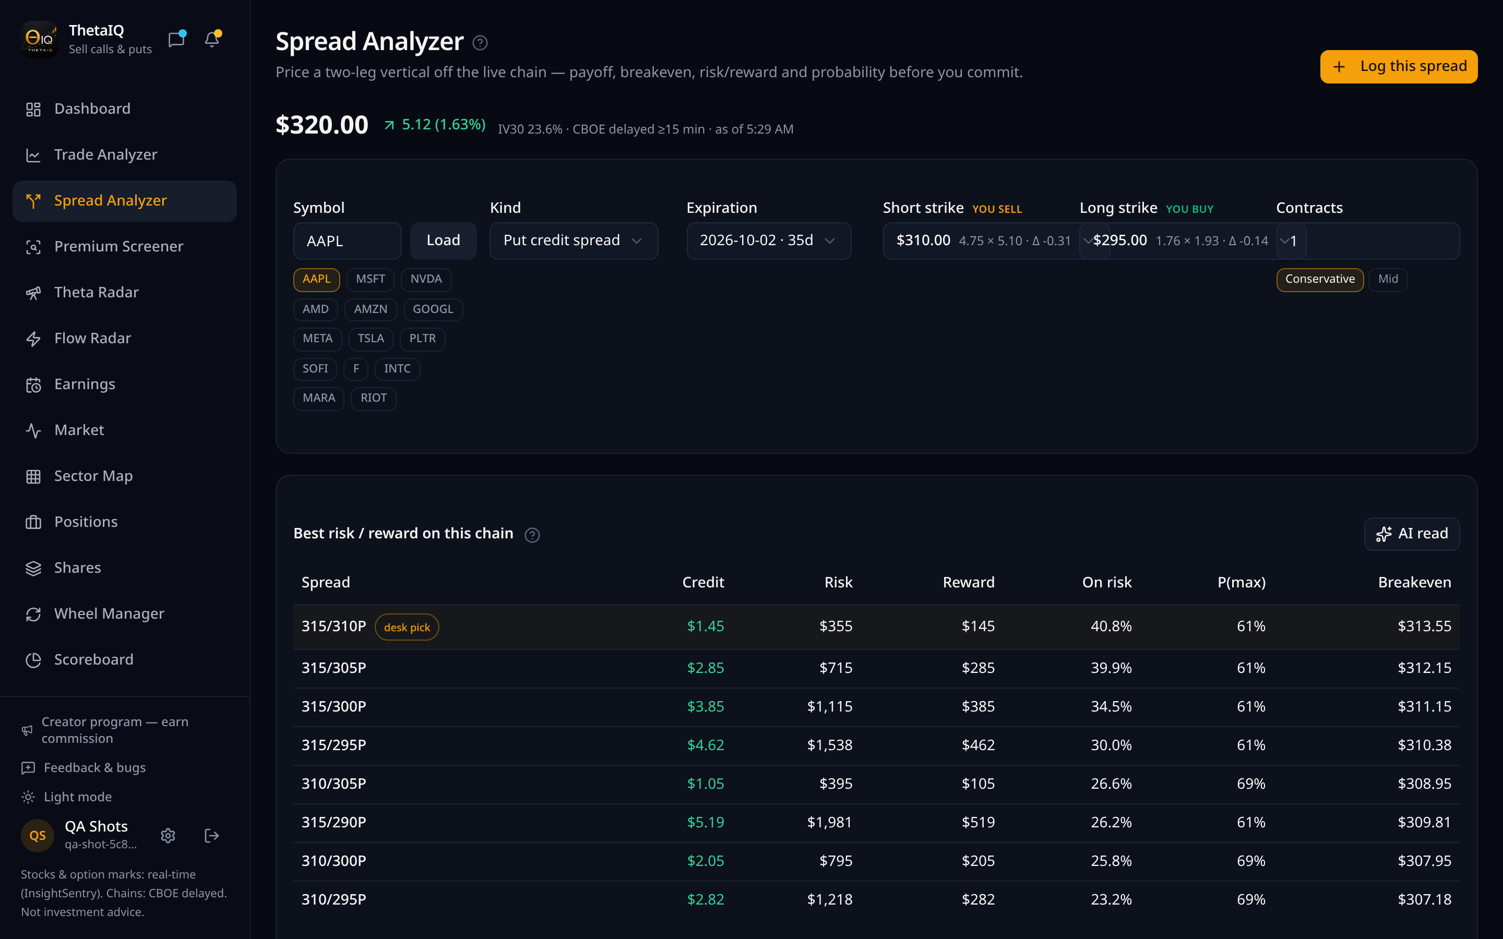Select Conservative pricing mode
This screenshot has height=939, width=1503.
pos(1320,280)
